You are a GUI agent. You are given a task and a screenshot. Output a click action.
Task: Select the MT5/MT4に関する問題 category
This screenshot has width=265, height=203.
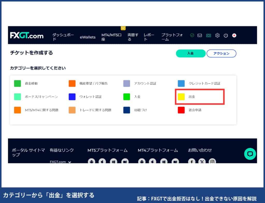point(36,110)
